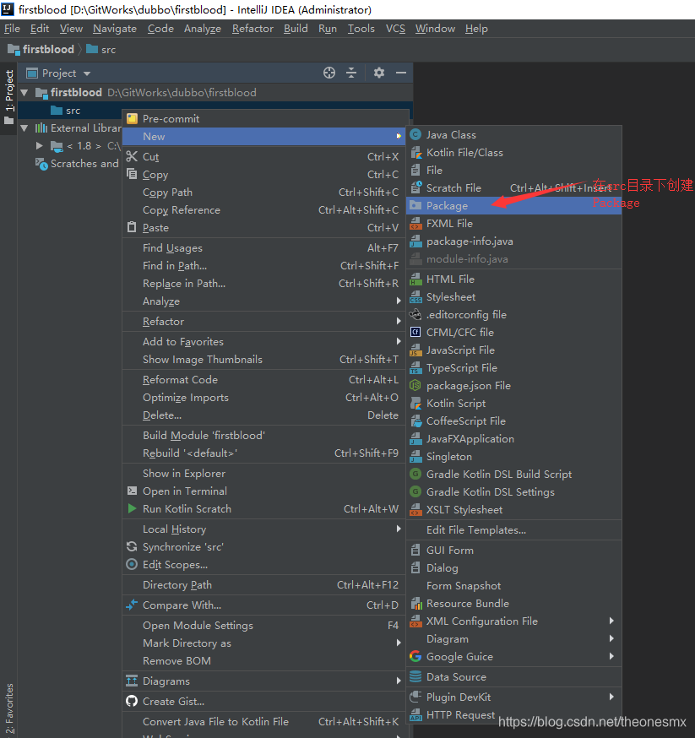
Task: Toggle the 2: Favorites side tab
Action: click(9, 710)
